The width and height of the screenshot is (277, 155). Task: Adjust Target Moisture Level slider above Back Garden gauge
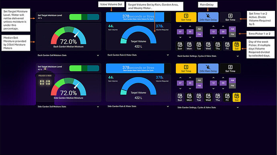(x=84, y=17)
